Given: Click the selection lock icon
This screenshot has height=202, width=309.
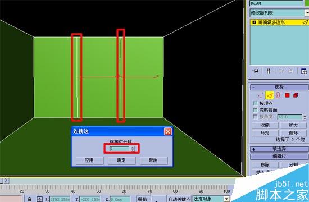Looking at the screenshot, I should tap(29, 199).
